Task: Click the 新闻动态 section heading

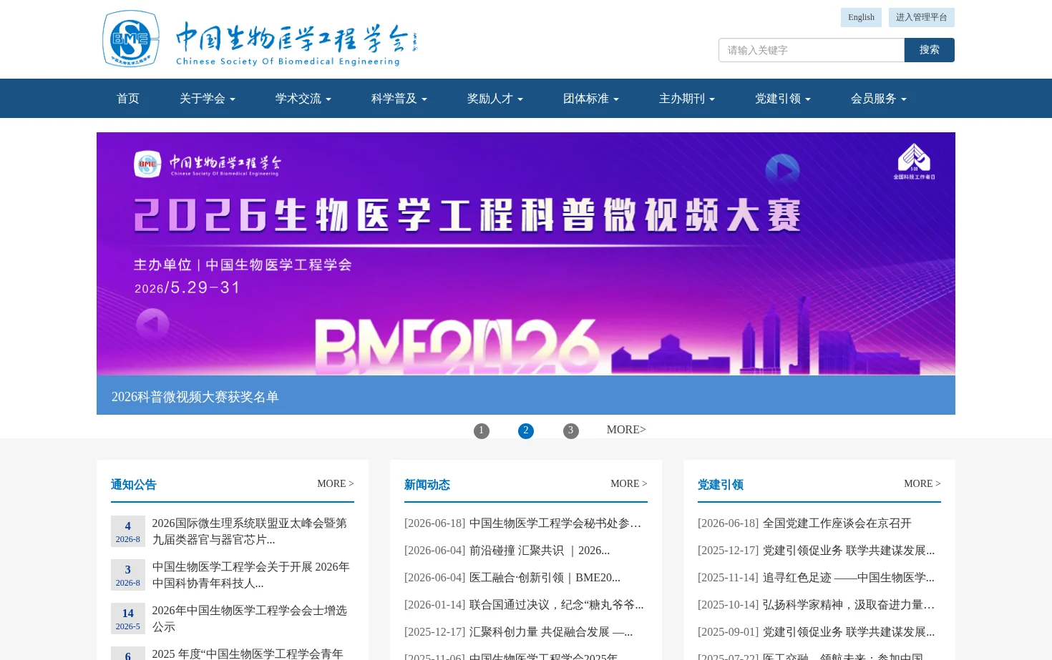Action: tap(427, 485)
